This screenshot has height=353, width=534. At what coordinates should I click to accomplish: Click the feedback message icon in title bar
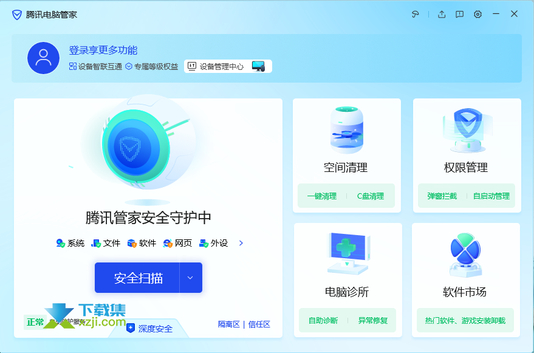pyautogui.click(x=459, y=14)
